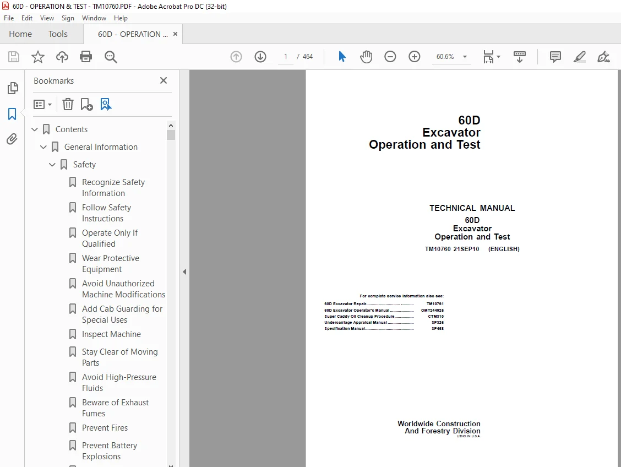
Task: Open the Window menu
Action: click(x=94, y=18)
